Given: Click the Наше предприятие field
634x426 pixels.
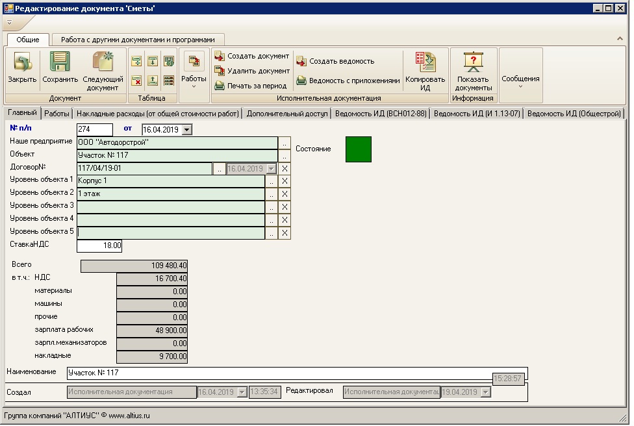Looking at the screenshot, I should pyautogui.click(x=177, y=143).
